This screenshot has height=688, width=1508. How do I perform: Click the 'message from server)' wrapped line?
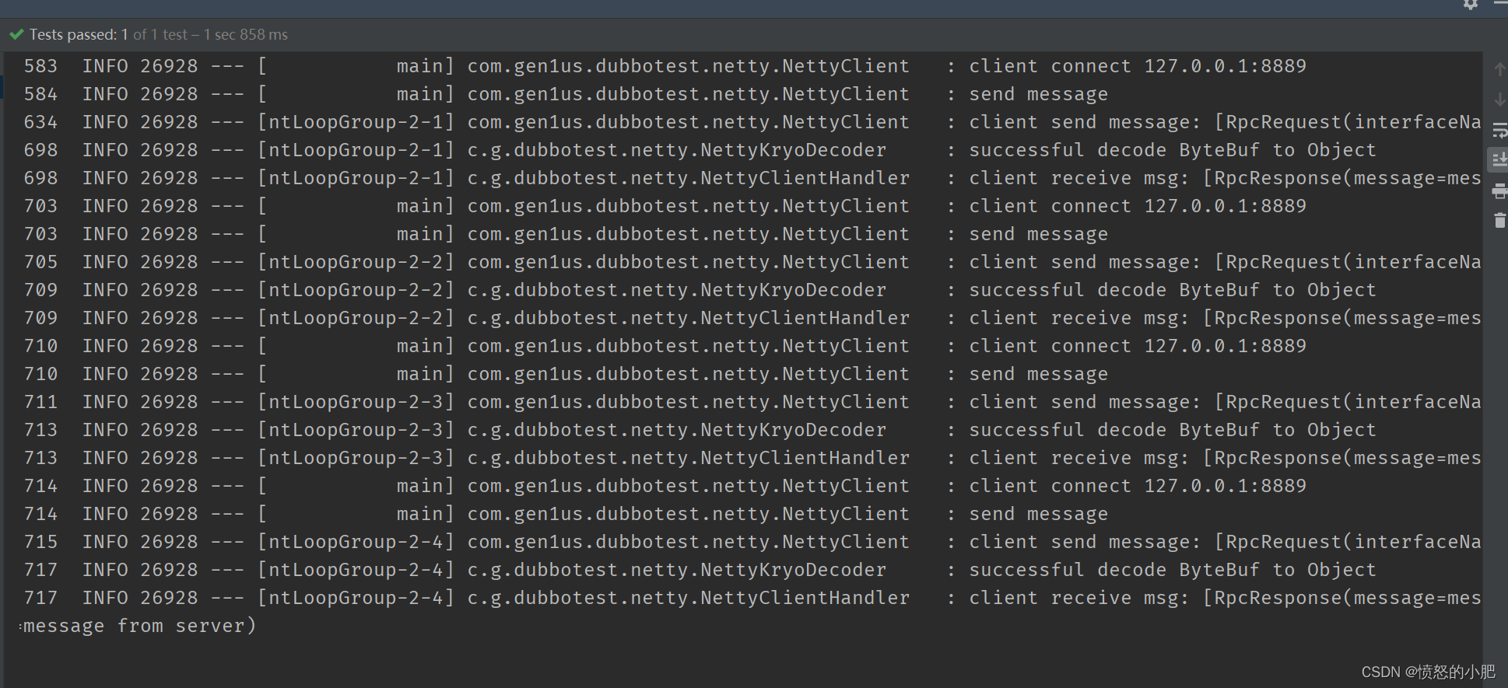(140, 626)
